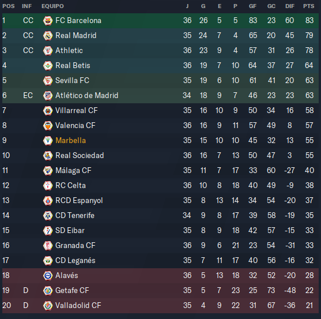
Task: Sort table by PTS column header
Action: pos(309,6)
